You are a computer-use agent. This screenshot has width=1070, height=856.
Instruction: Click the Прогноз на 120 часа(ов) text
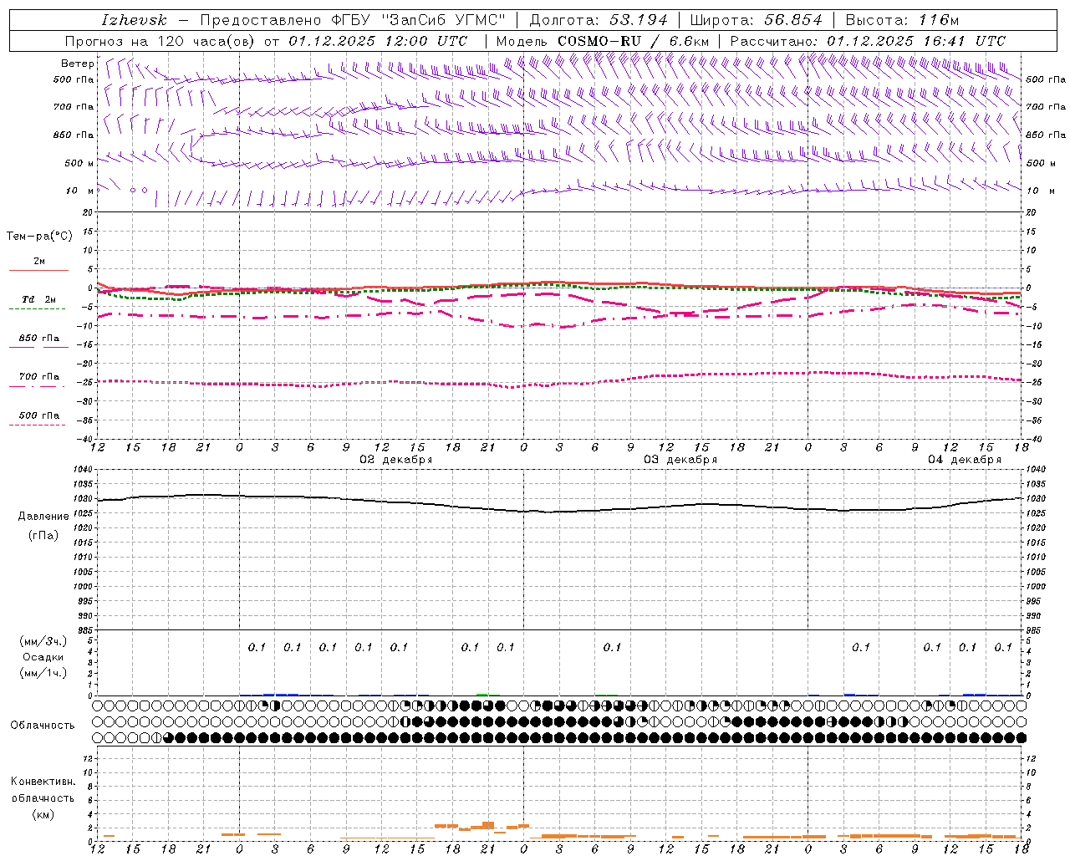point(161,41)
